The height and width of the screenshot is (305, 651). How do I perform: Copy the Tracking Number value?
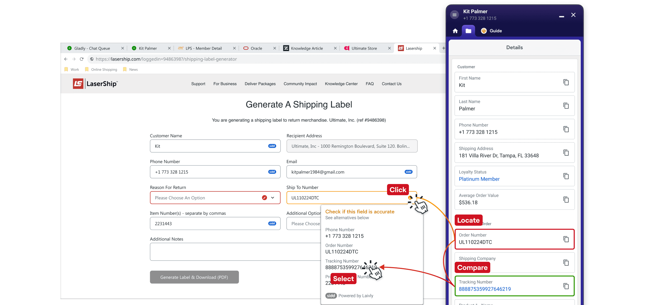[566, 286]
